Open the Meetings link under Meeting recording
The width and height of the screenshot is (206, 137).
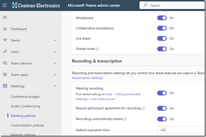82,99
